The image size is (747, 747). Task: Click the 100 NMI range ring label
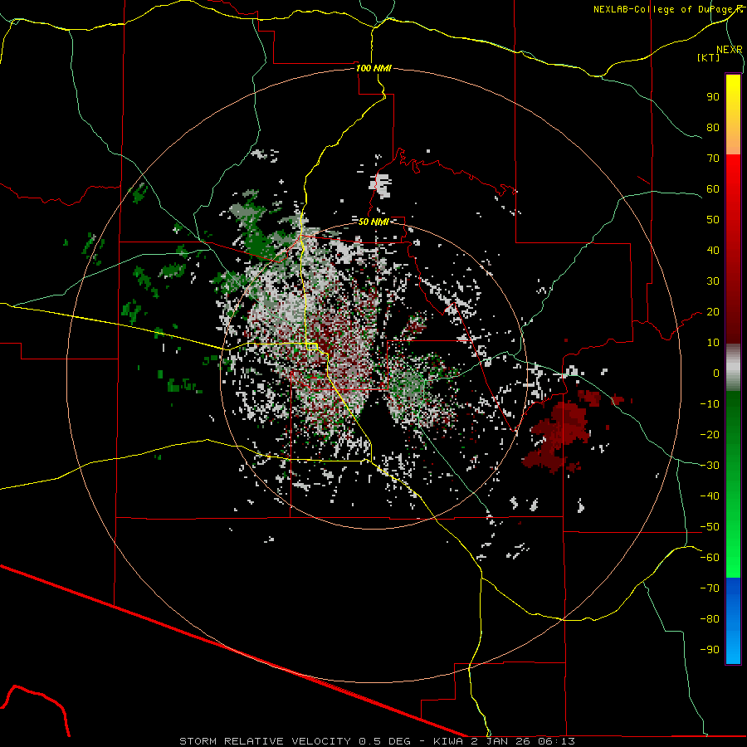coord(374,68)
